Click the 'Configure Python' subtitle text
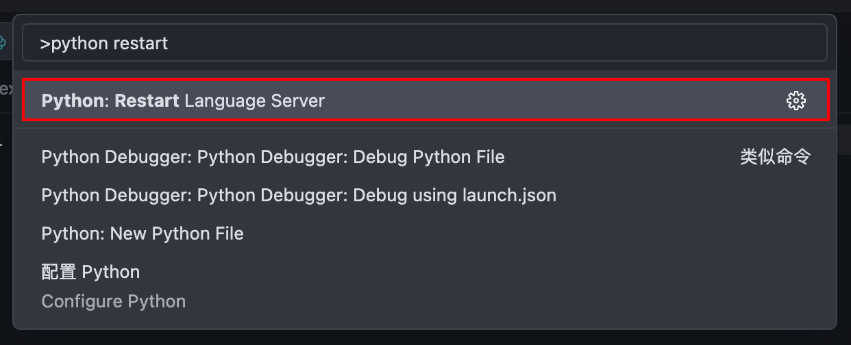The height and width of the screenshot is (345, 851). (x=114, y=302)
